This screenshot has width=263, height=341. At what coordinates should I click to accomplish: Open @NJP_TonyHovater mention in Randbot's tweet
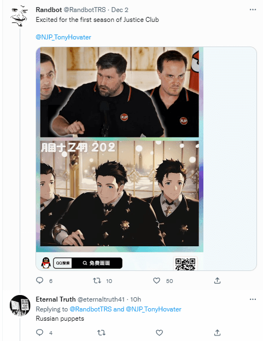point(63,37)
